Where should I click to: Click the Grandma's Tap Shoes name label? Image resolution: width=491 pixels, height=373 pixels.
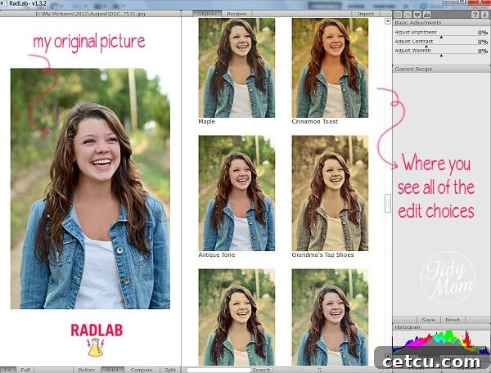click(322, 254)
